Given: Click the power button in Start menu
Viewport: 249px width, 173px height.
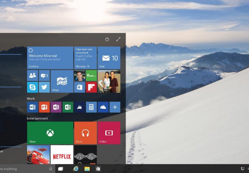Looking at the screenshot, I should [x=107, y=39].
